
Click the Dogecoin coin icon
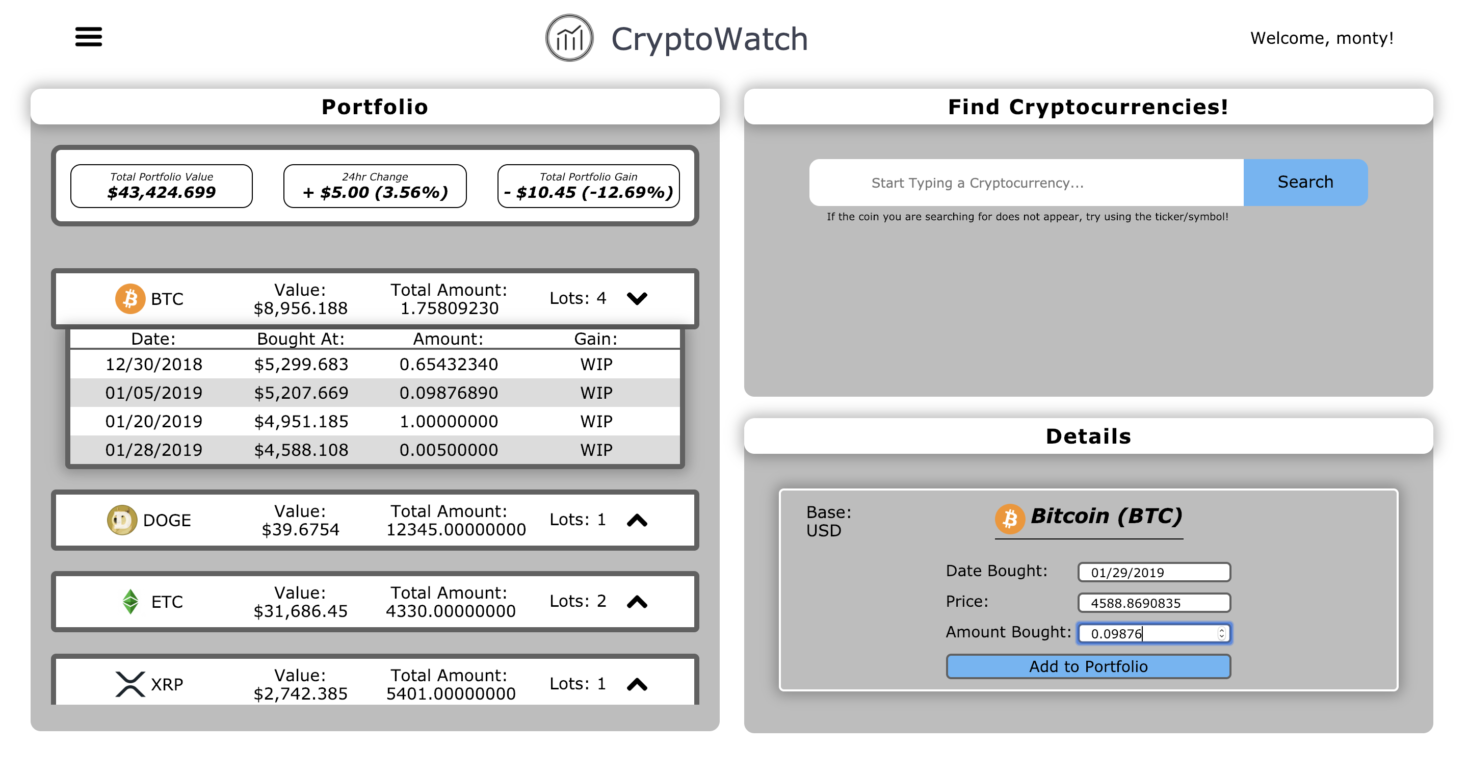[122, 520]
